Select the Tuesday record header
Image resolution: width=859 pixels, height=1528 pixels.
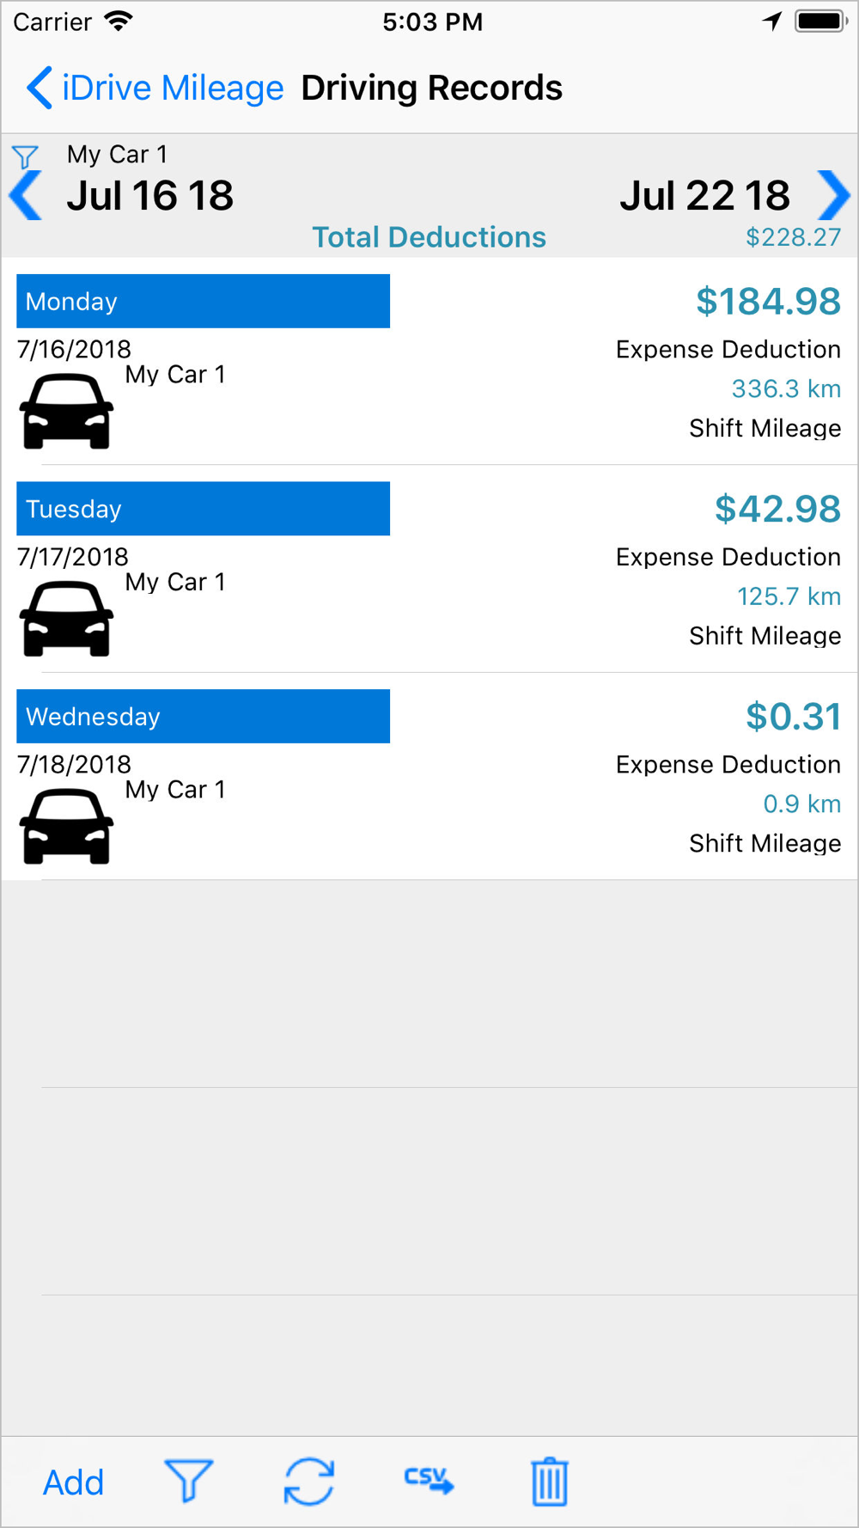pyautogui.click(x=203, y=509)
